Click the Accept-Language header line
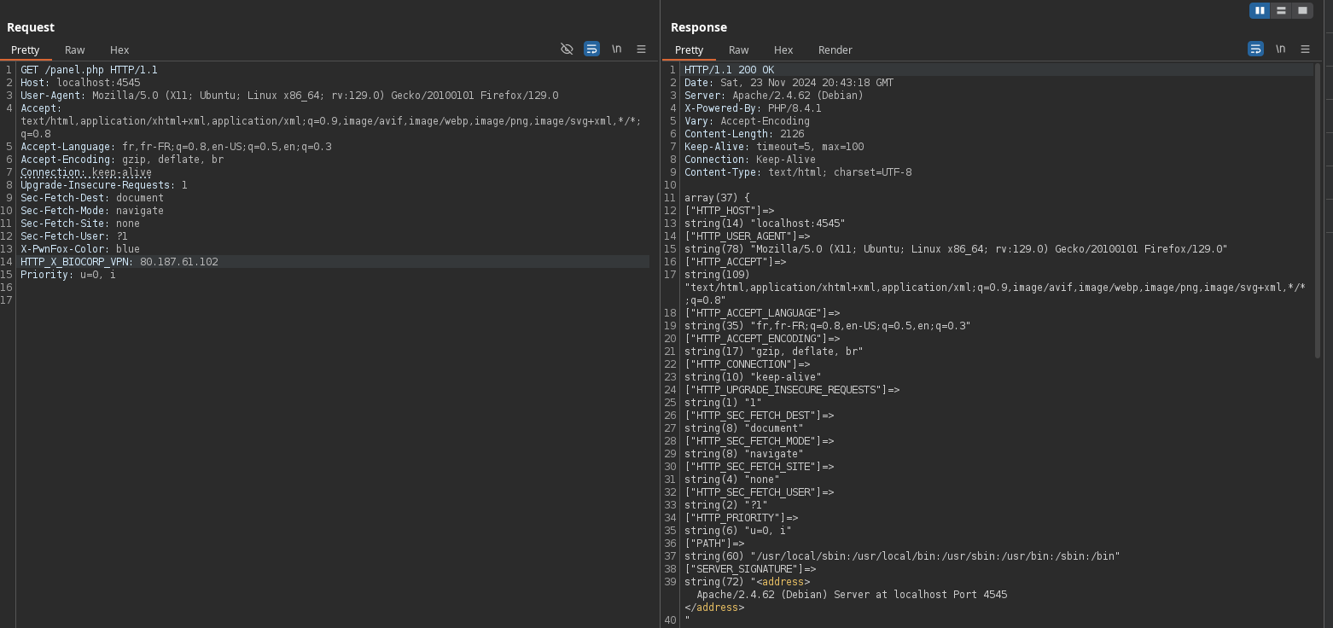This screenshot has width=1333, height=628. (176, 147)
